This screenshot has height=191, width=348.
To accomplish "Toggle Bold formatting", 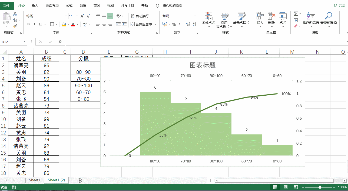I will pos(28,24).
